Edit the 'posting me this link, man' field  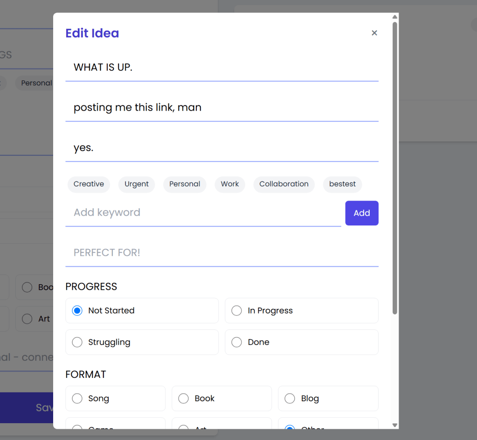click(x=221, y=108)
